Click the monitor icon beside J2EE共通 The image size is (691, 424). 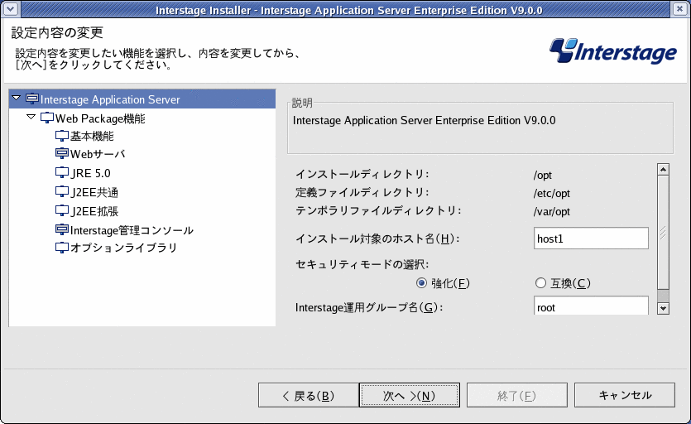pos(62,192)
